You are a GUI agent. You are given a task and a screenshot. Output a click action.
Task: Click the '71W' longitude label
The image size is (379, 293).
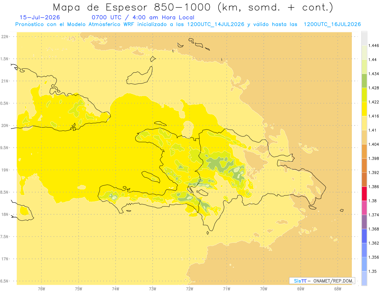coord(227,289)
